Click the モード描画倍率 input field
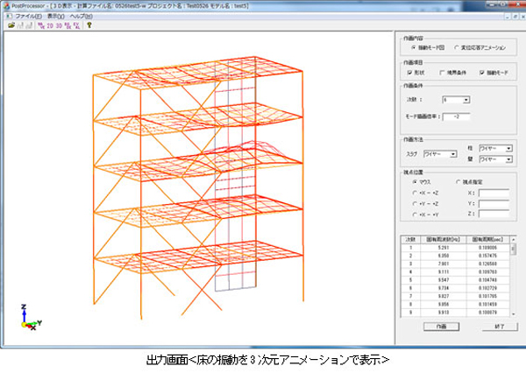 pyautogui.click(x=456, y=116)
